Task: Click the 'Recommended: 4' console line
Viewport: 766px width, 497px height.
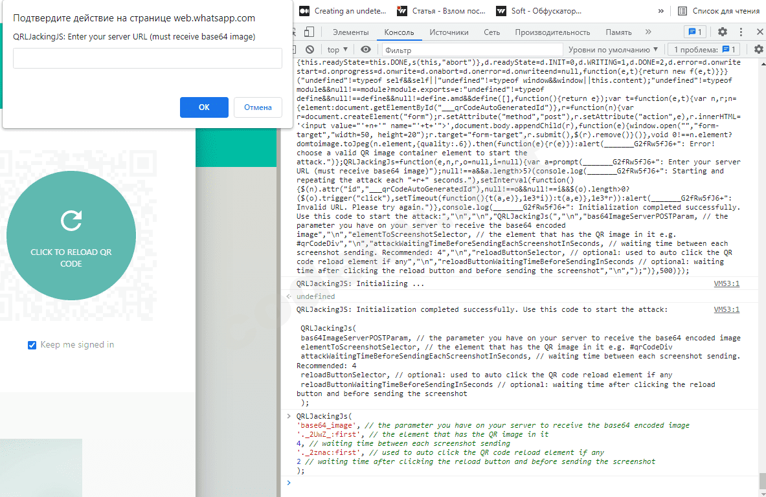Action: tap(326, 366)
